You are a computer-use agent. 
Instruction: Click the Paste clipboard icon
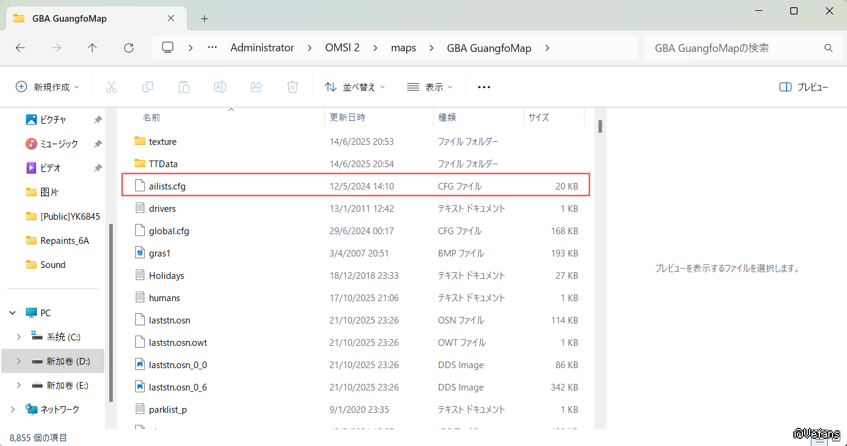[184, 87]
